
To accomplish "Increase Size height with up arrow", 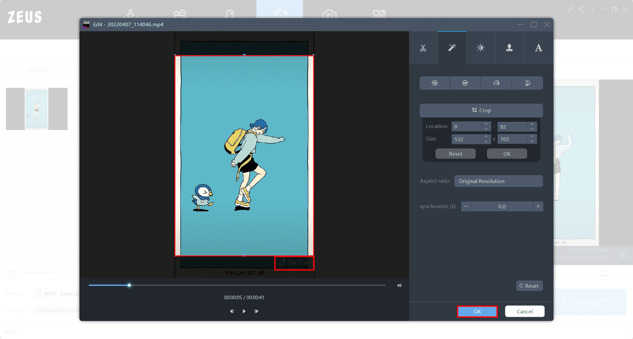I will (532, 137).
